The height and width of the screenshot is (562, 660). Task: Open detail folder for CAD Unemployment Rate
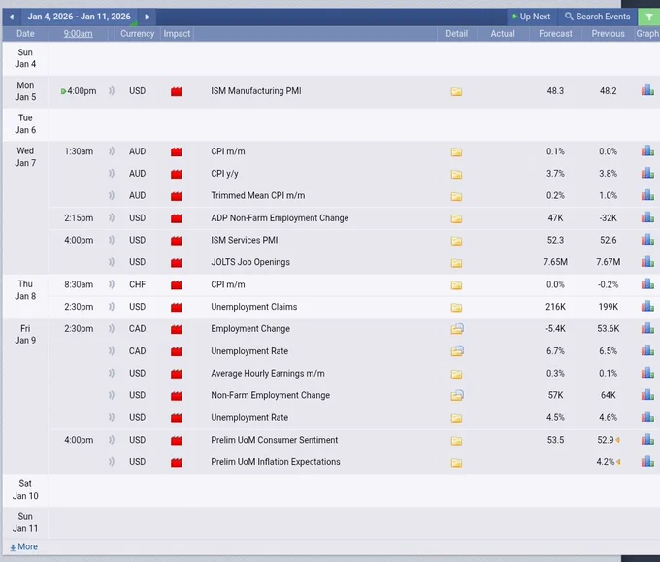(457, 351)
